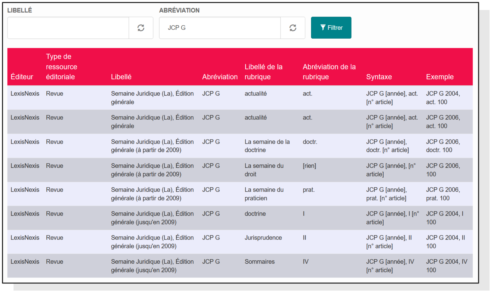Click inside the empty Libellé input field

click(68, 28)
